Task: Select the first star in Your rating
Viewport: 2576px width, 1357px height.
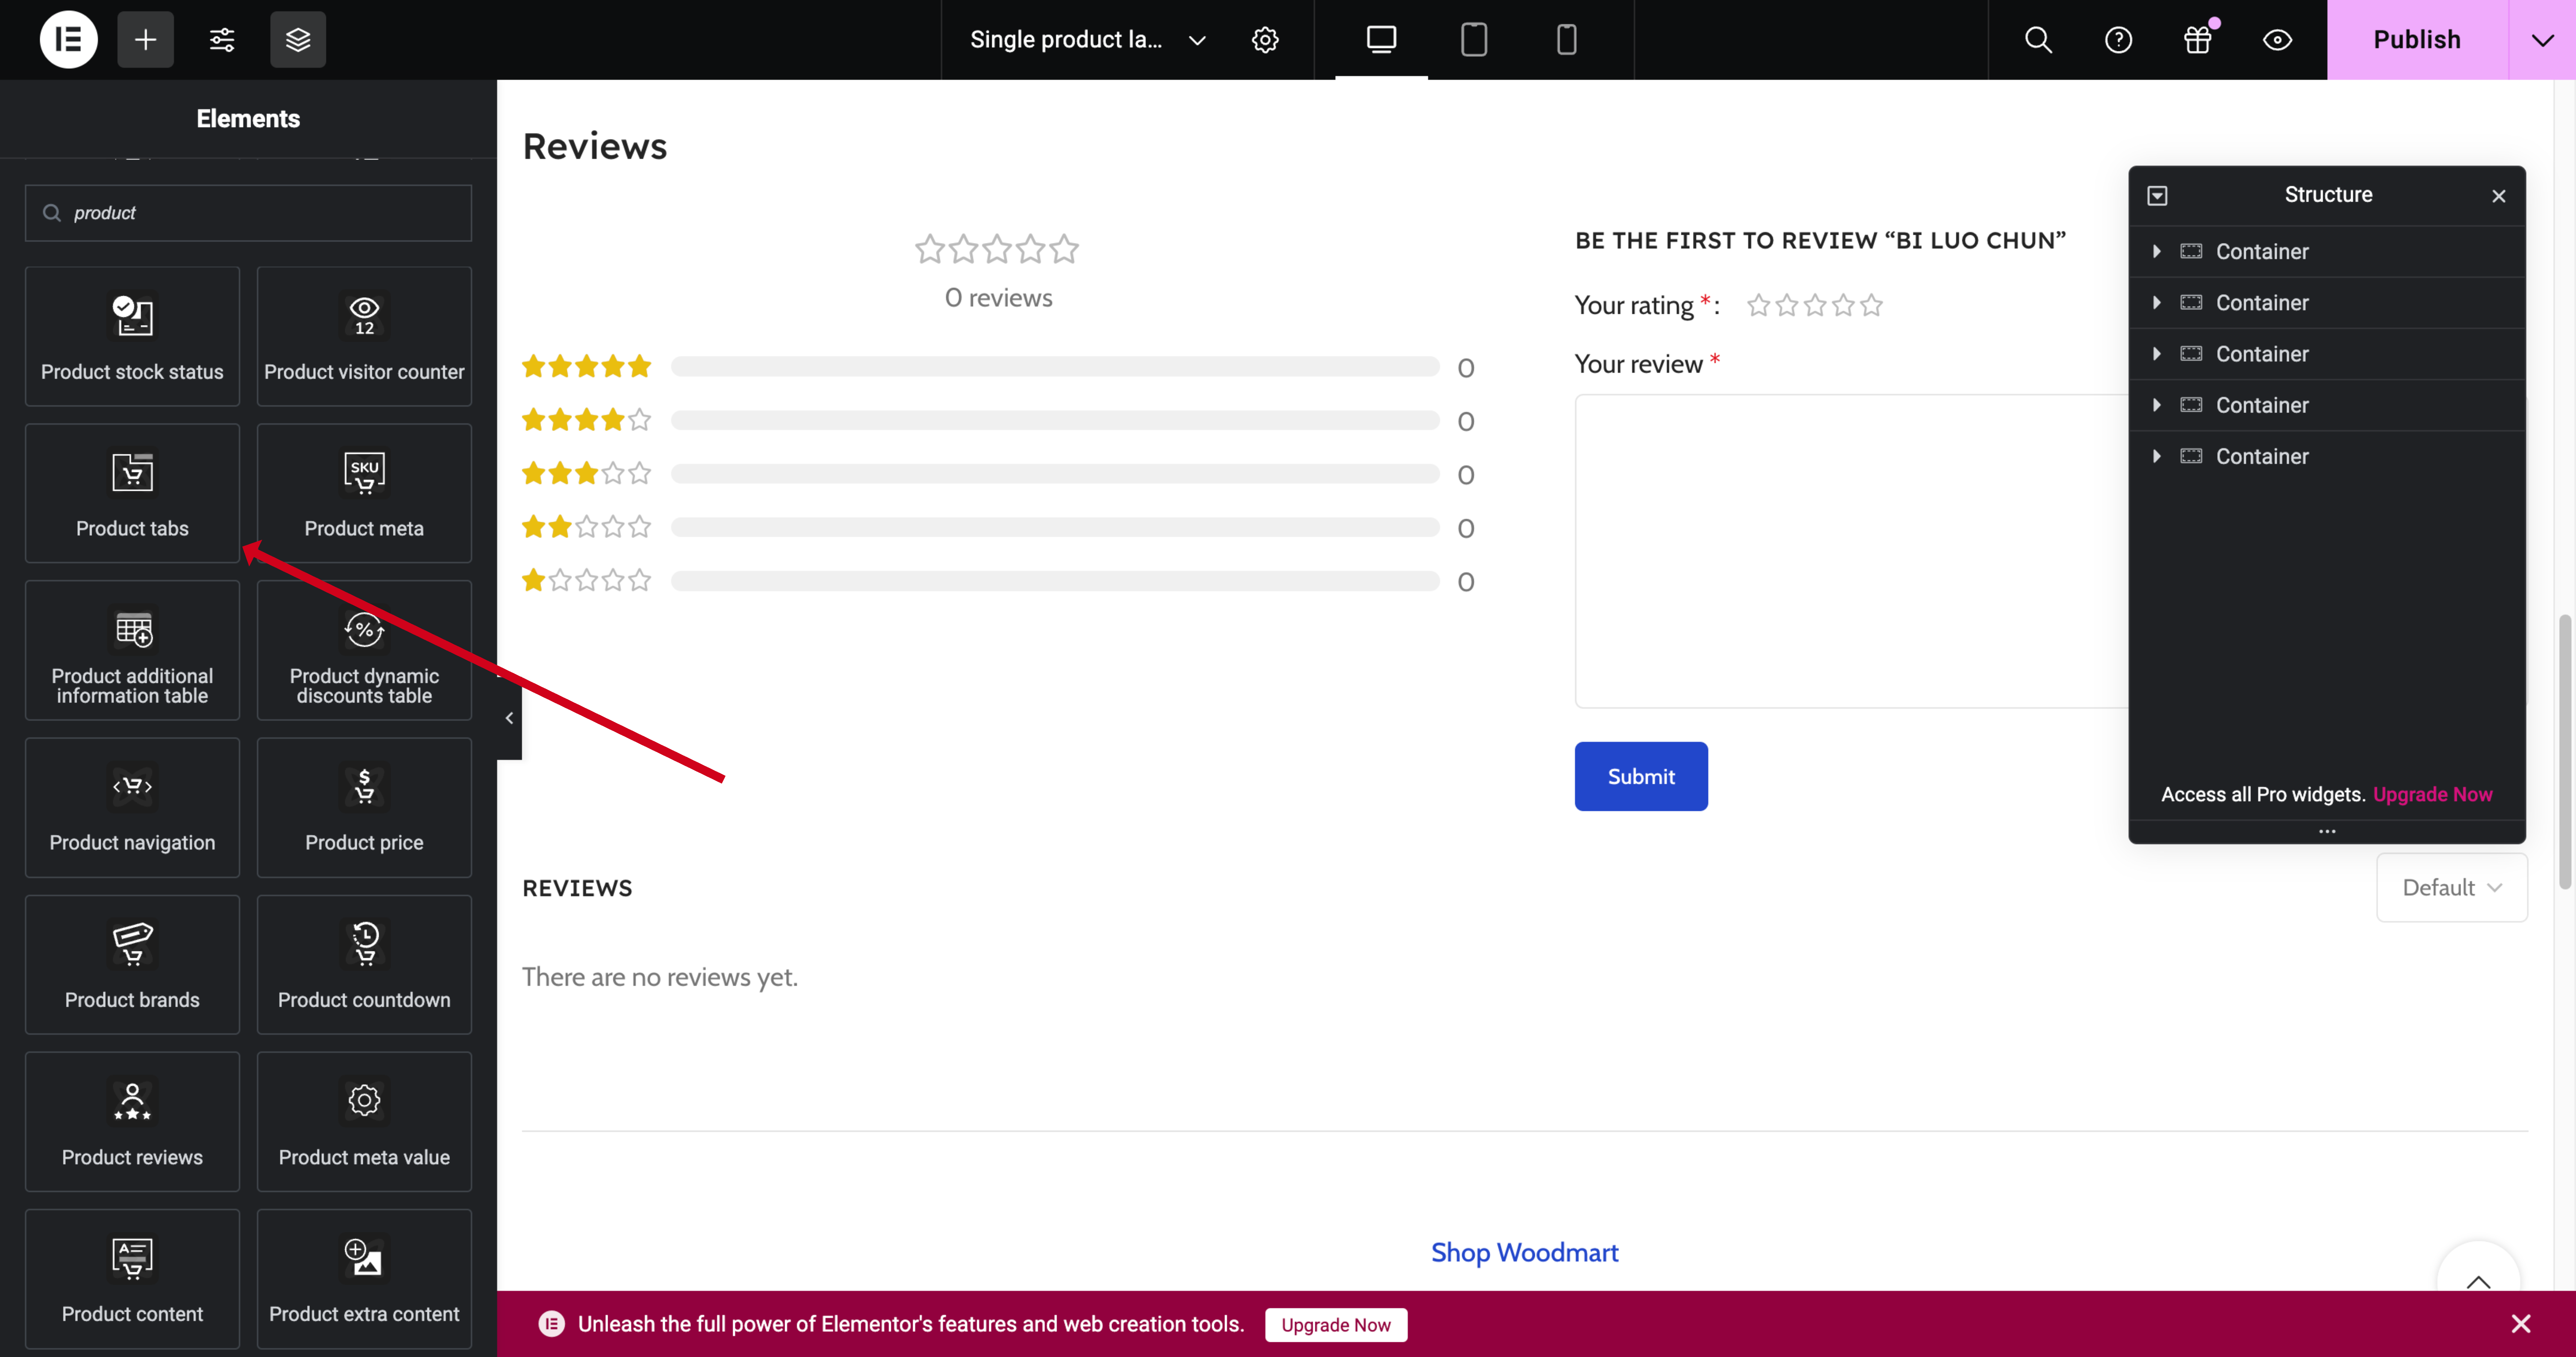Action: coord(1758,305)
